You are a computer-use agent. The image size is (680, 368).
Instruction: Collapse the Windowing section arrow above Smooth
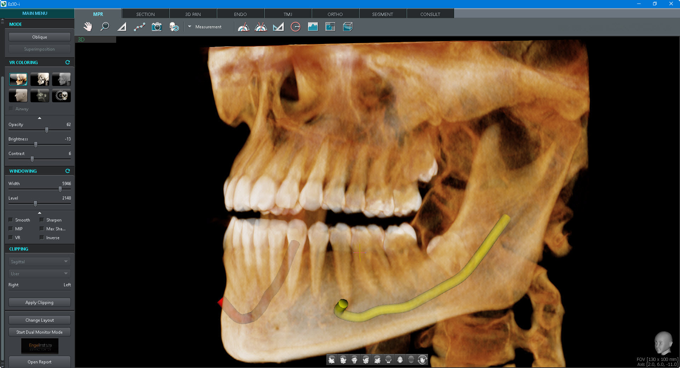pos(40,213)
